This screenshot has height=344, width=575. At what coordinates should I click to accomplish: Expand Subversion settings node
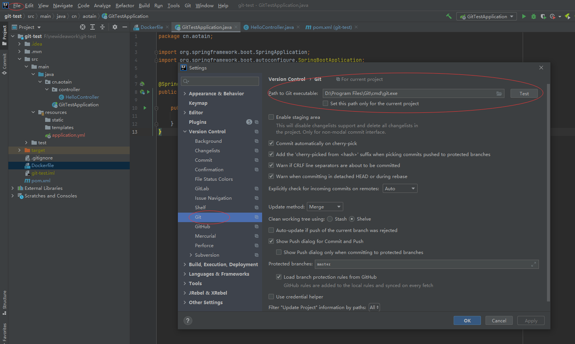tap(191, 255)
